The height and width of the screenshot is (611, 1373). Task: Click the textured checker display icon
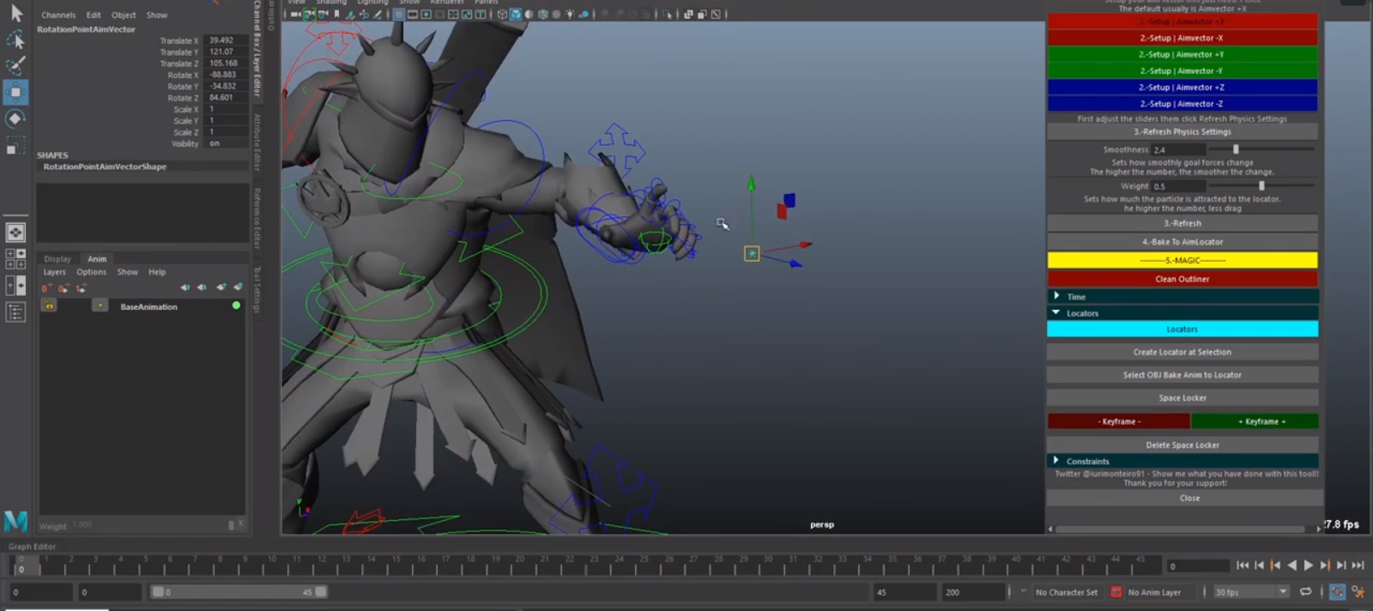pos(556,14)
